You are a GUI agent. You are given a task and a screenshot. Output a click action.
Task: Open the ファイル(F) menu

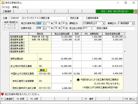click(6, 7)
